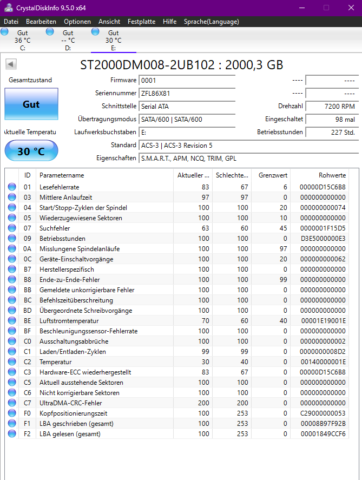The height and width of the screenshot is (480, 362).
Task: Click the Schnittstelle field Serial ATA
Action: tap(187, 106)
